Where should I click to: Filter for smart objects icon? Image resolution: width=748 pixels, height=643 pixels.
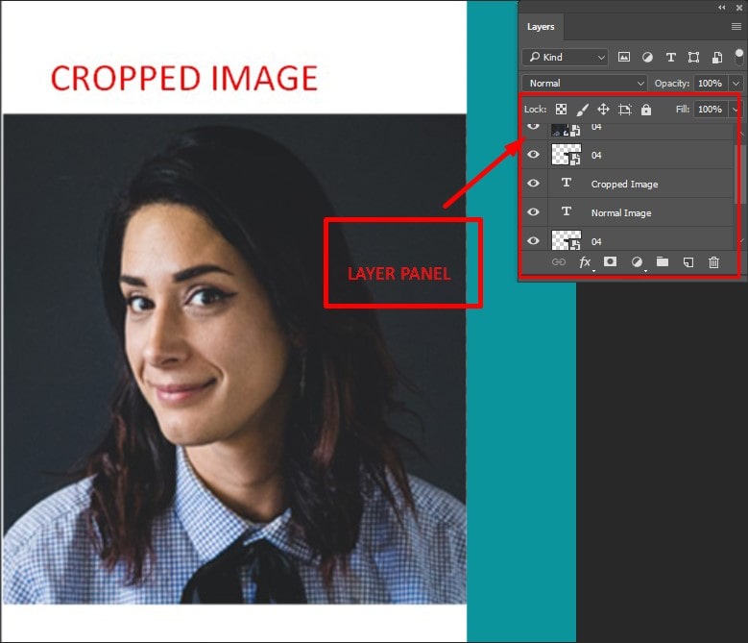716,58
